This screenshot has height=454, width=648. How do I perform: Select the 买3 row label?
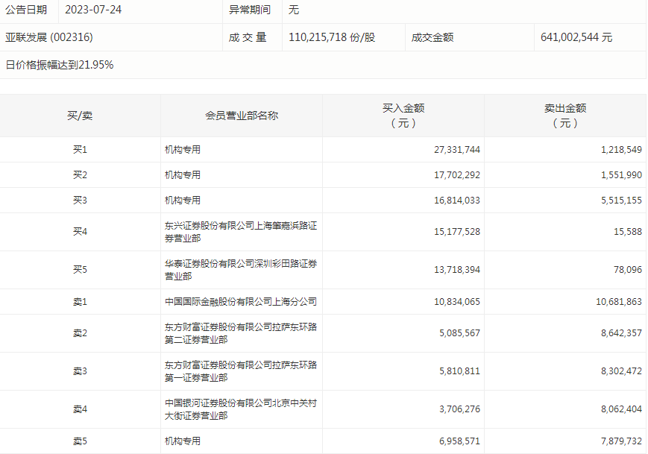tap(80, 201)
